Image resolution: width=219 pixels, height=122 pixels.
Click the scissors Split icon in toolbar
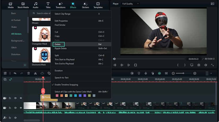pos(35,73)
